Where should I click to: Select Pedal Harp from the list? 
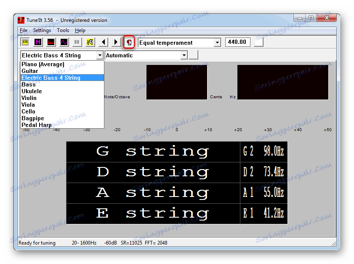pos(62,125)
